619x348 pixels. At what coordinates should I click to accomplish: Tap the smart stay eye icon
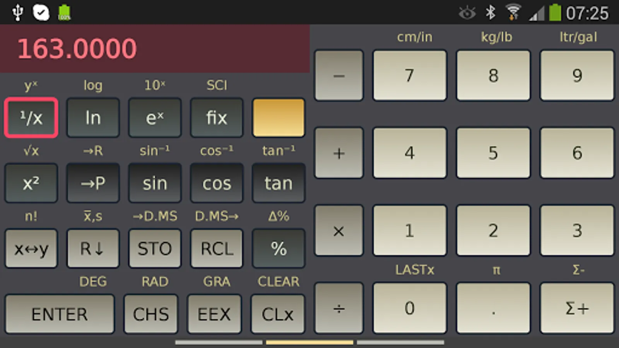pyautogui.click(x=467, y=13)
